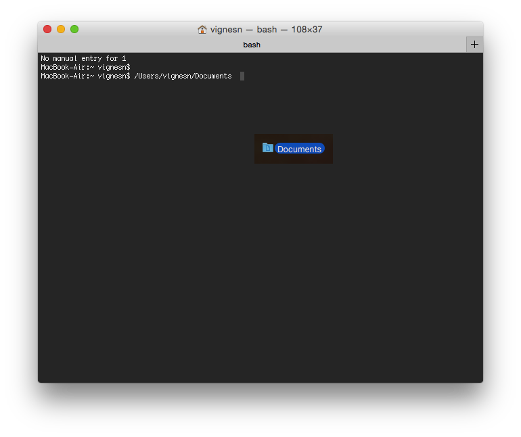Select the Documents label in drag preview
Viewport: 521px width, 437px height.
(x=299, y=149)
